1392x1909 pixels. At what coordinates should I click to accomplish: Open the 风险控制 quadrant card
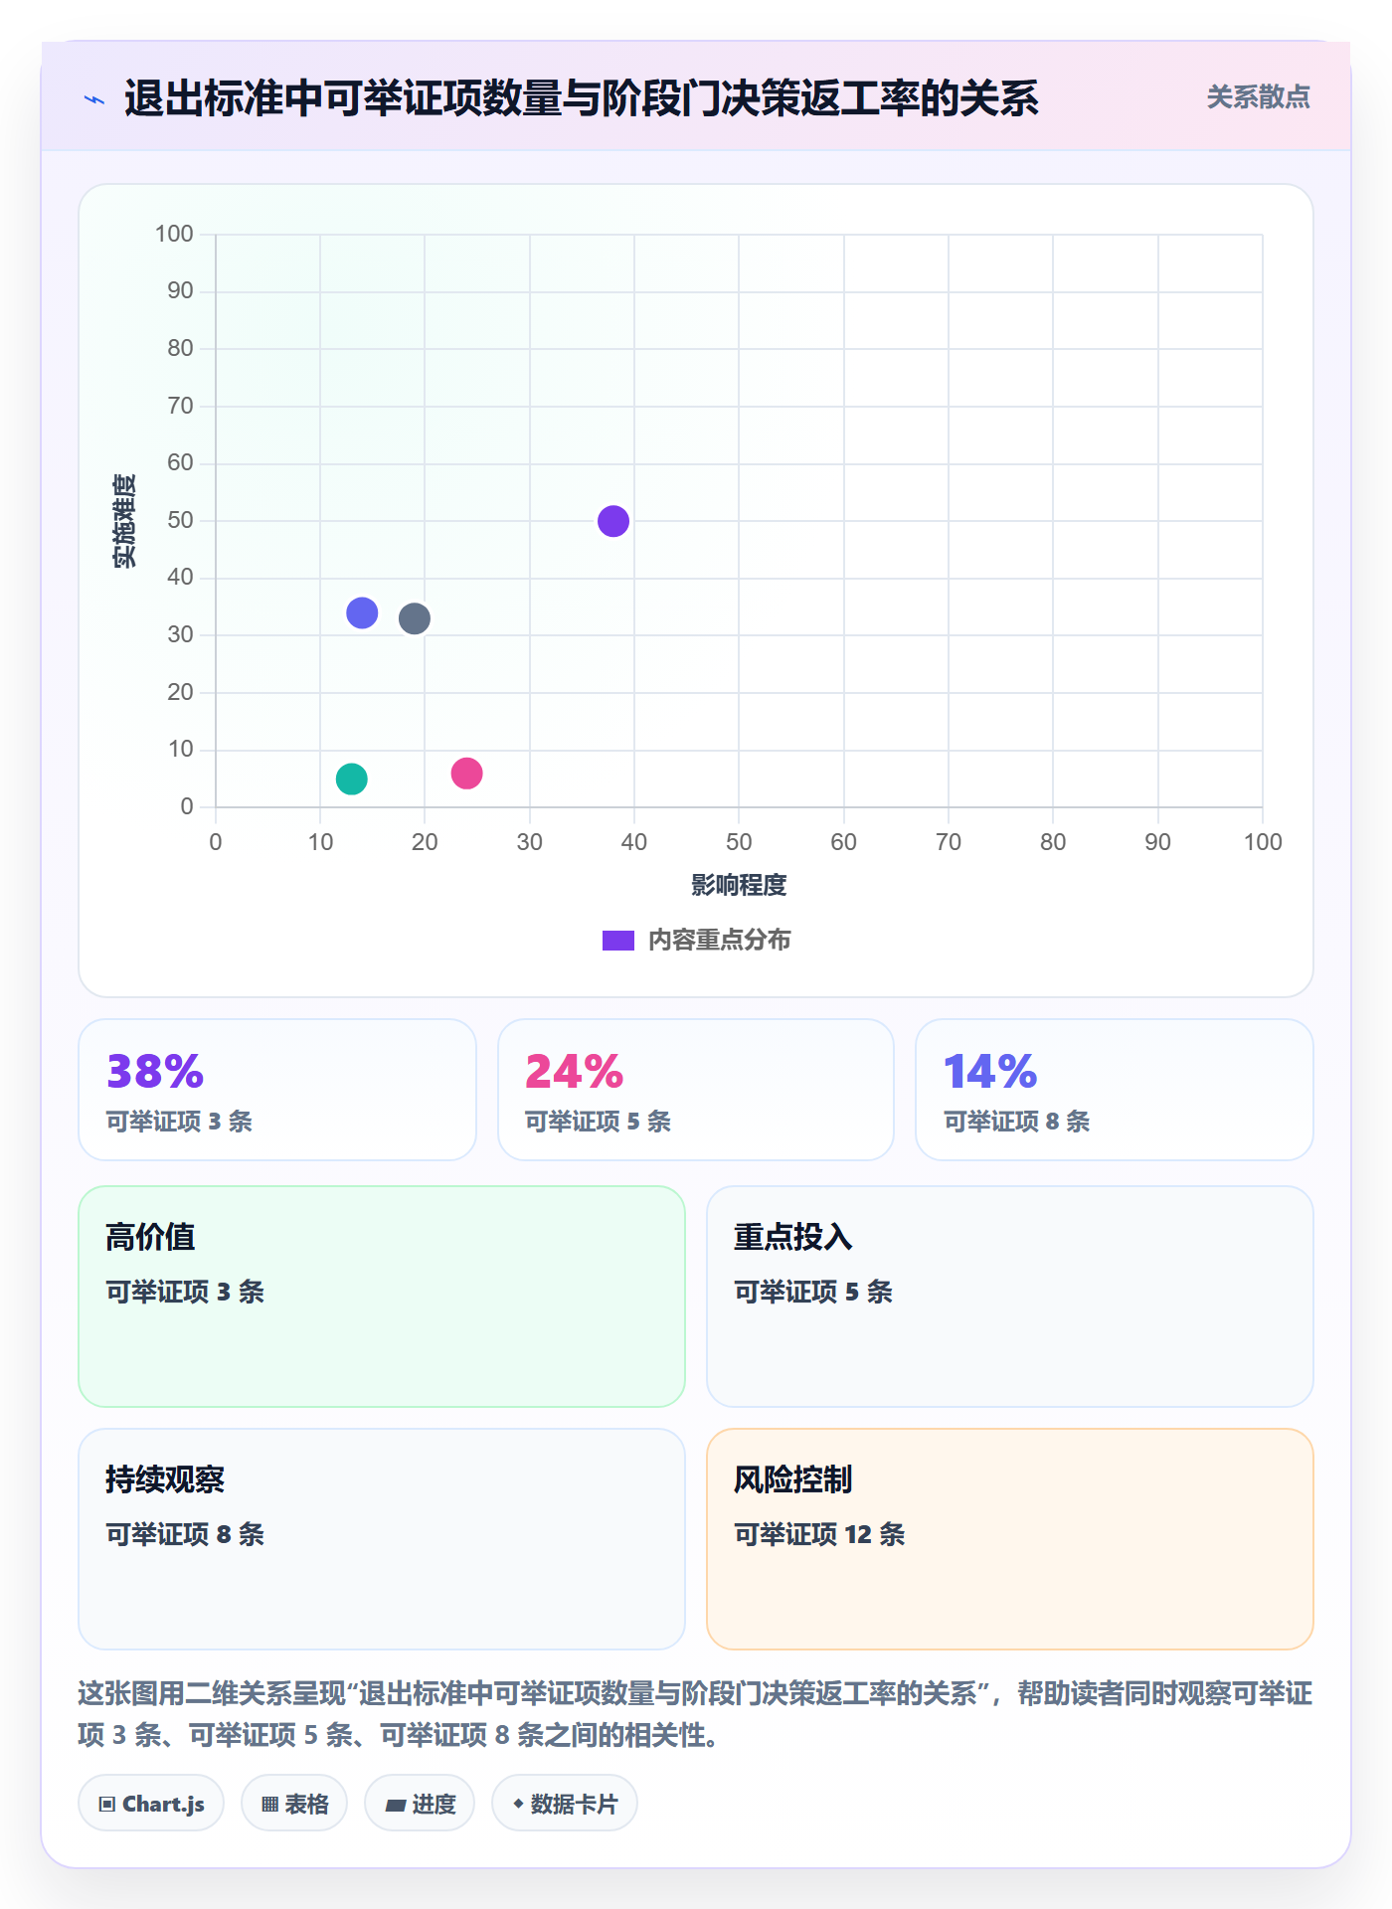pos(1010,1539)
